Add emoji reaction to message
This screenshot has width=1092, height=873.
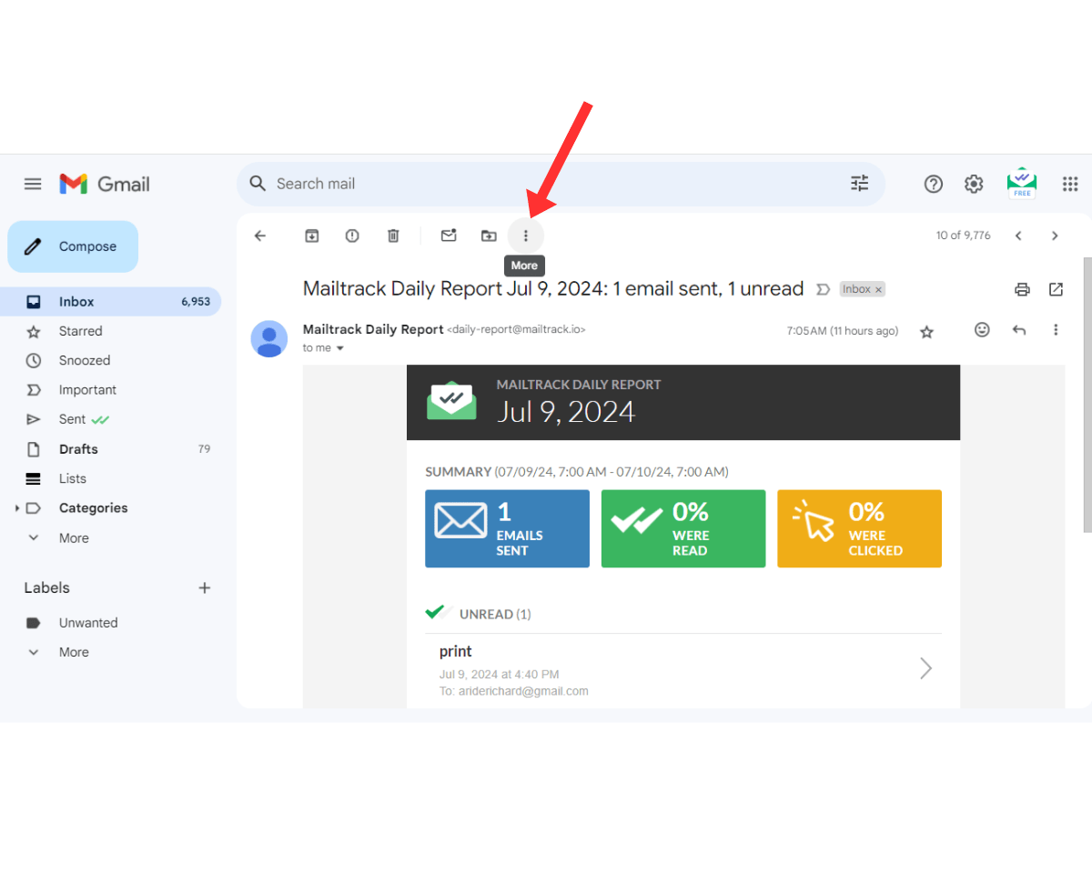pyautogui.click(x=982, y=329)
